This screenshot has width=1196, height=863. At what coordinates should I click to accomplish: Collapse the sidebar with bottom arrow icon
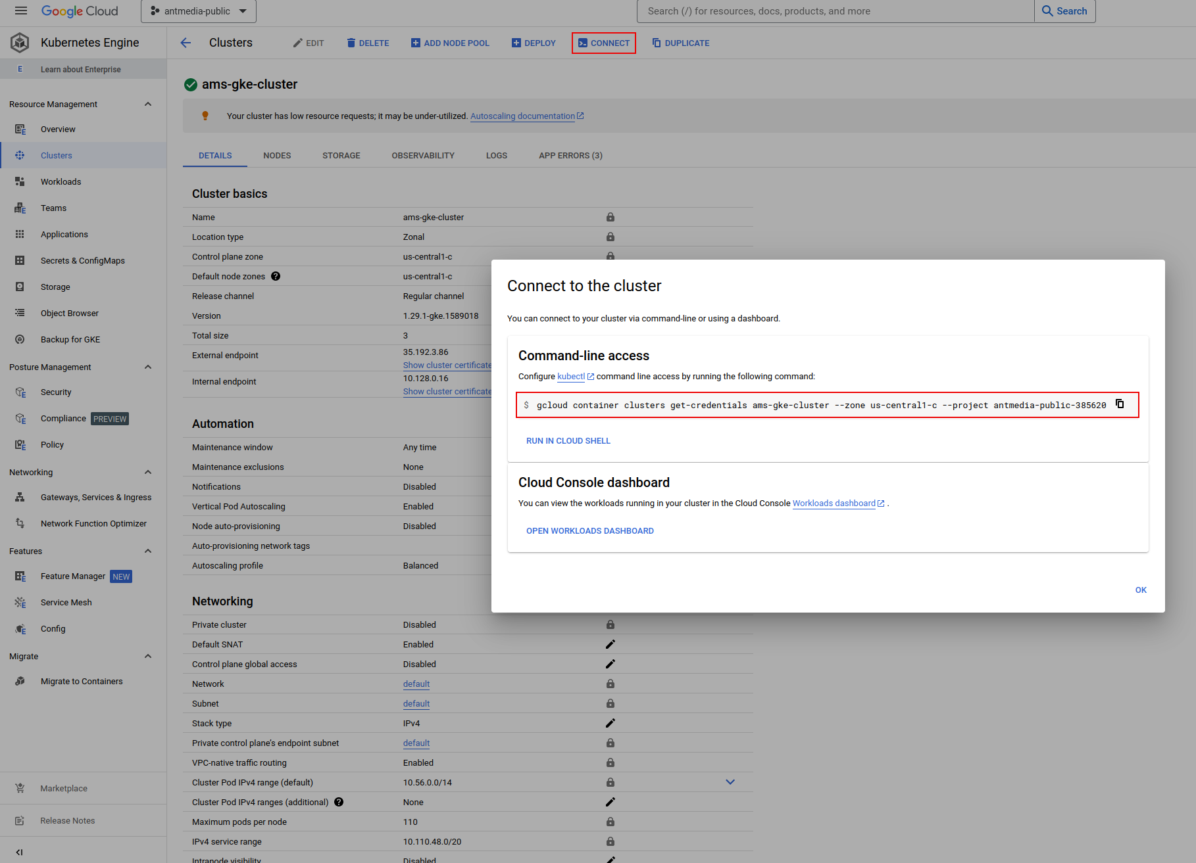19,852
